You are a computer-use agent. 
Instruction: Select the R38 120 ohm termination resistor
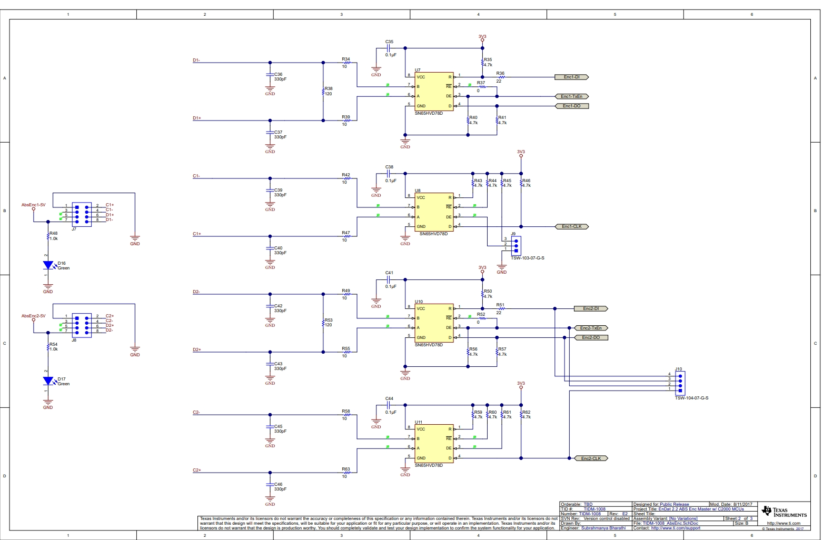(323, 92)
